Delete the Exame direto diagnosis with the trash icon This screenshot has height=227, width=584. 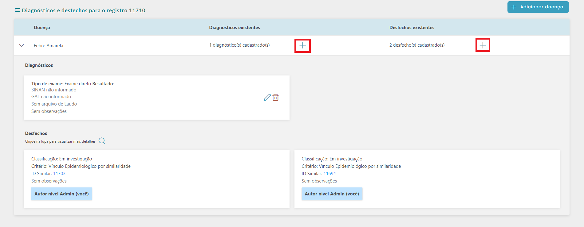[x=276, y=98]
